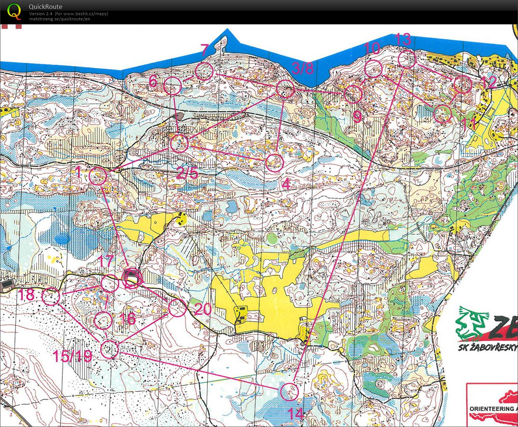The image size is (518, 427).
Task: Select the control 18 circle
Action: tap(51, 296)
